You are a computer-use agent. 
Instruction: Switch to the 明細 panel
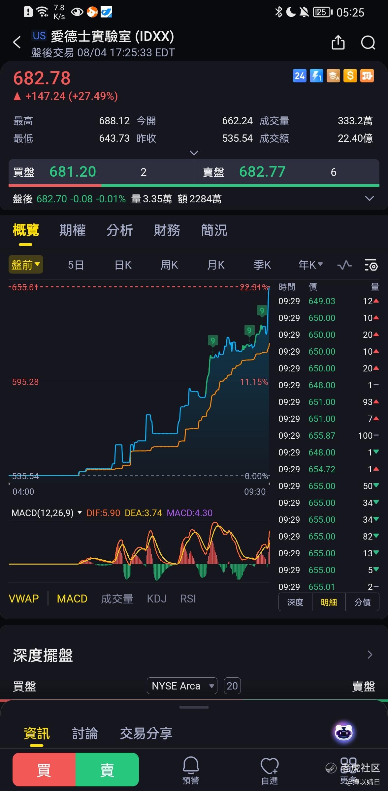pos(329,602)
